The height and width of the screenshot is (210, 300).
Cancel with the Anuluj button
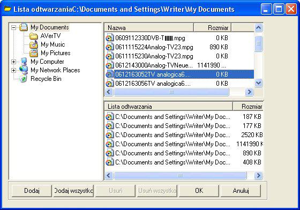(241, 191)
